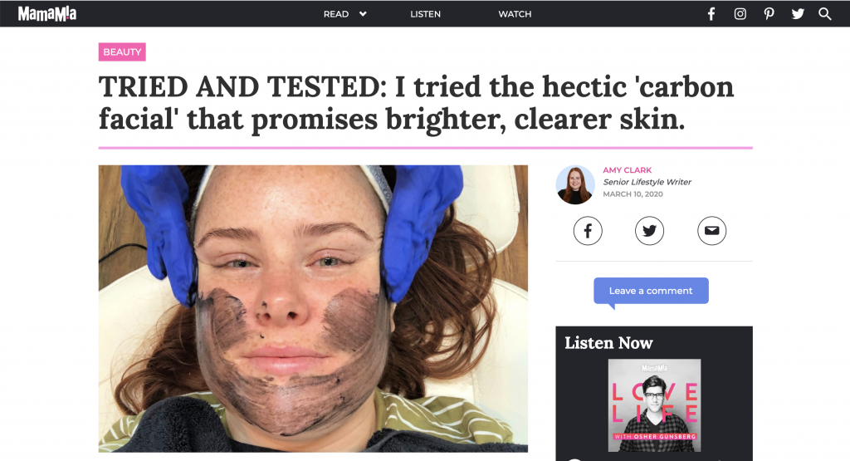The height and width of the screenshot is (461, 850).
Task: Go to the LISTEN section
Action: click(426, 14)
